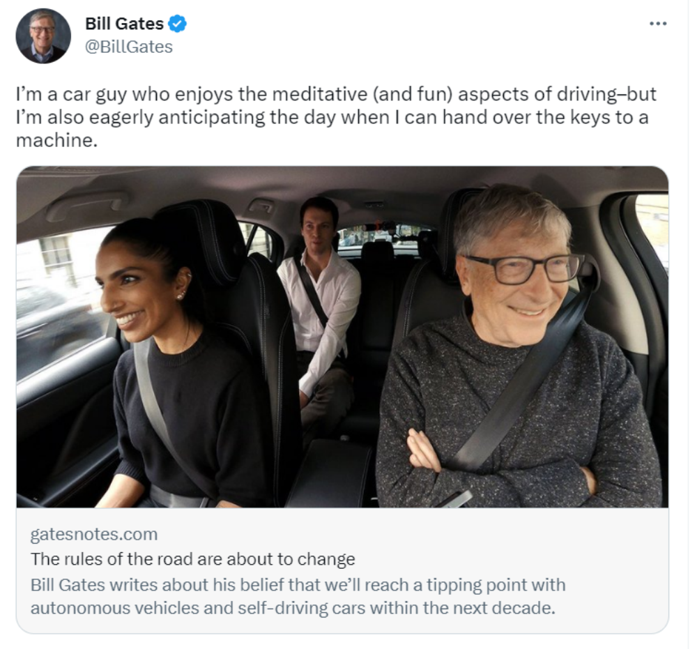Click the "Bill Gates" display name

coord(124,24)
